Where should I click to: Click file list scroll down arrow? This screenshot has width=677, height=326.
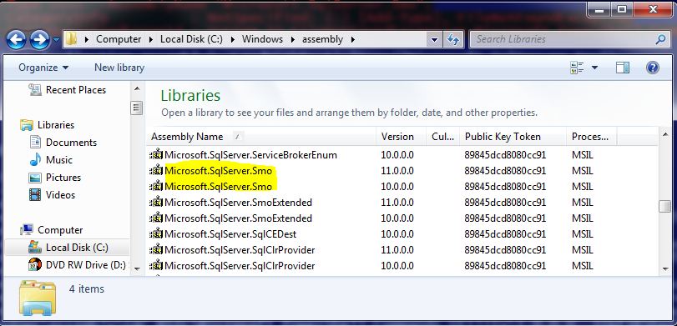(665, 269)
